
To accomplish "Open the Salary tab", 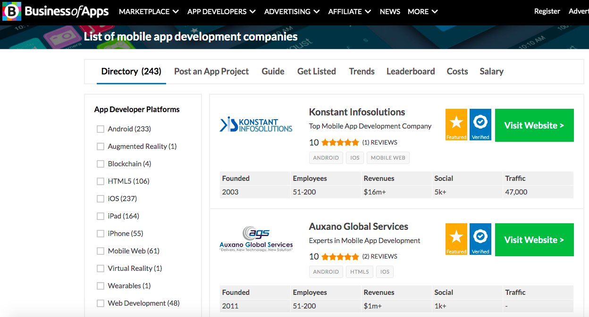I will [491, 72].
